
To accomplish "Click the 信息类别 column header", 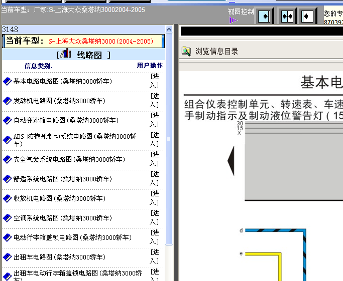I will pyautogui.click(x=38, y=66).
